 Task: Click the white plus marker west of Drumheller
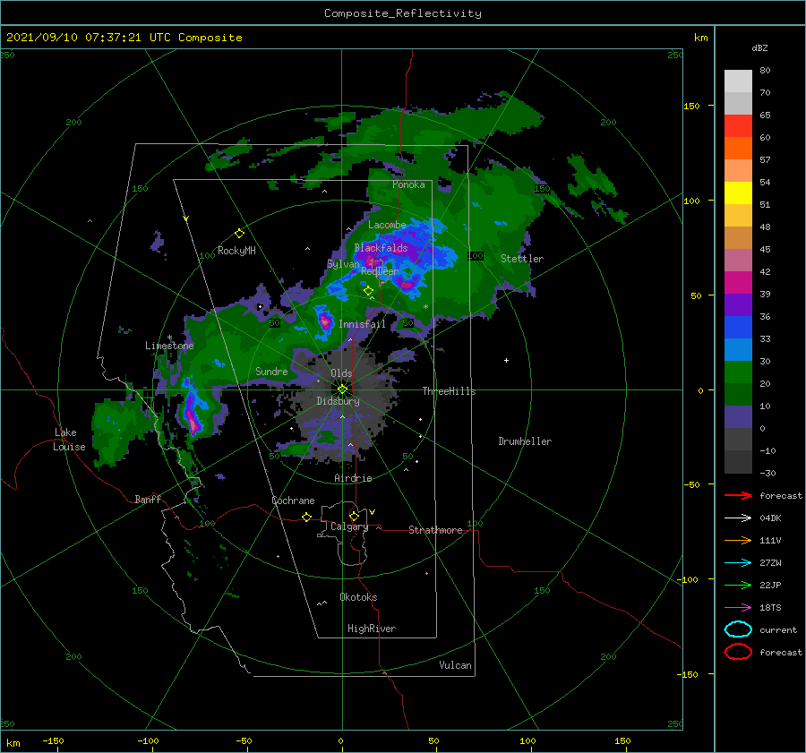pyautogui.click(x=506, y=360)
